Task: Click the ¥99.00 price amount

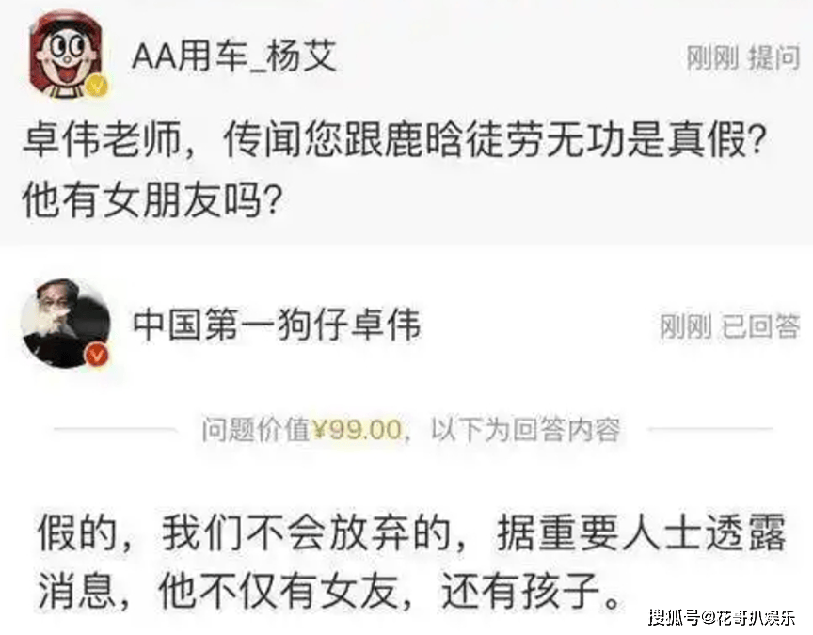Action: (x=358, y=430)
